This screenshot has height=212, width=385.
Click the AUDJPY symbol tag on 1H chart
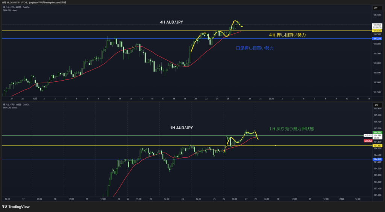(368, 135)
